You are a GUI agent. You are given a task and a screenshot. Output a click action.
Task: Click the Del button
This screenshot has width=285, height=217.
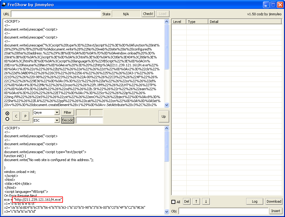tap(186, 201)
